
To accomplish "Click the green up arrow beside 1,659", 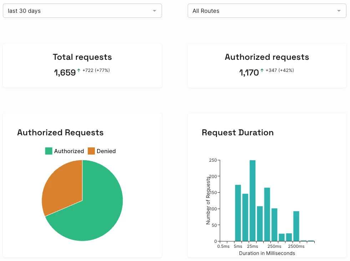I will (x=79, y=71).
